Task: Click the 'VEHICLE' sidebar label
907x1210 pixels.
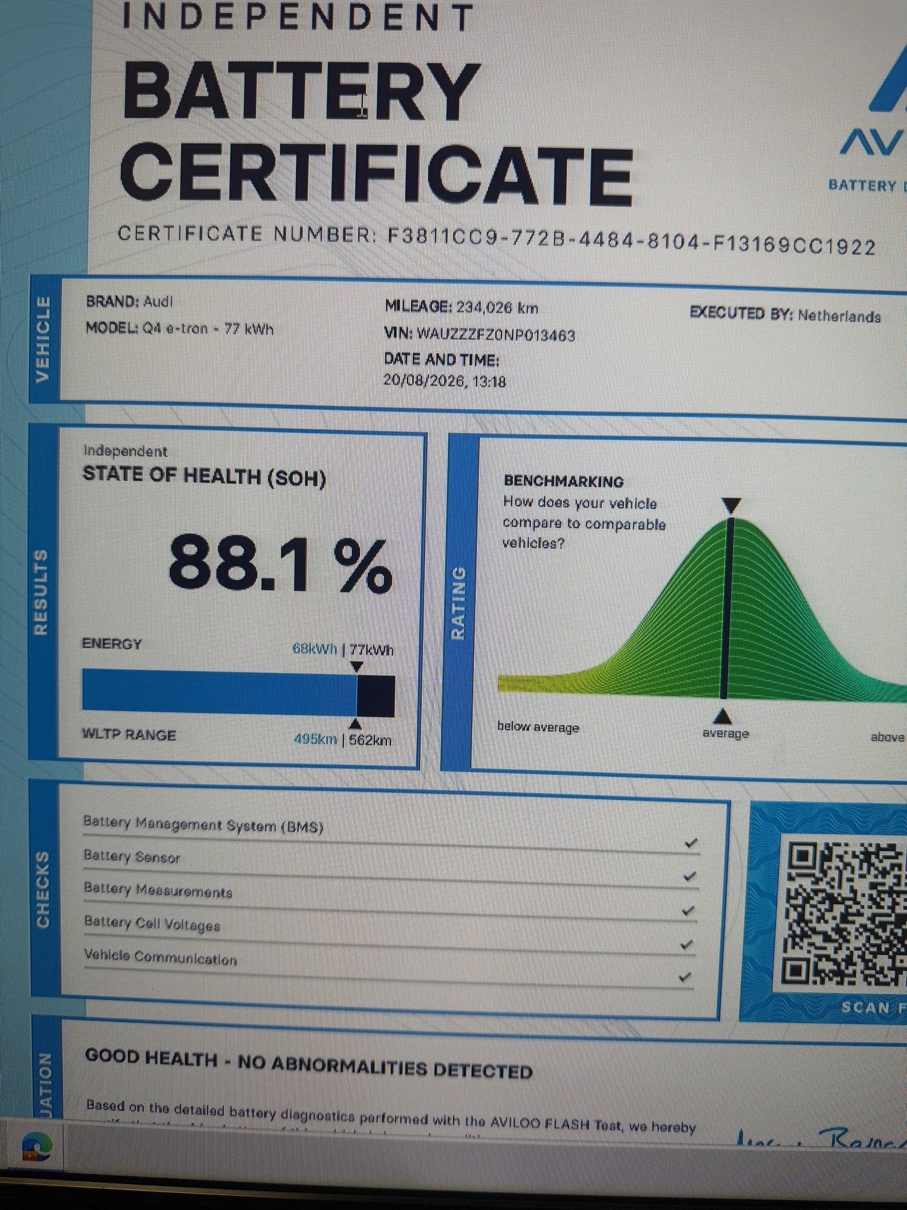Action: (42, 340)
